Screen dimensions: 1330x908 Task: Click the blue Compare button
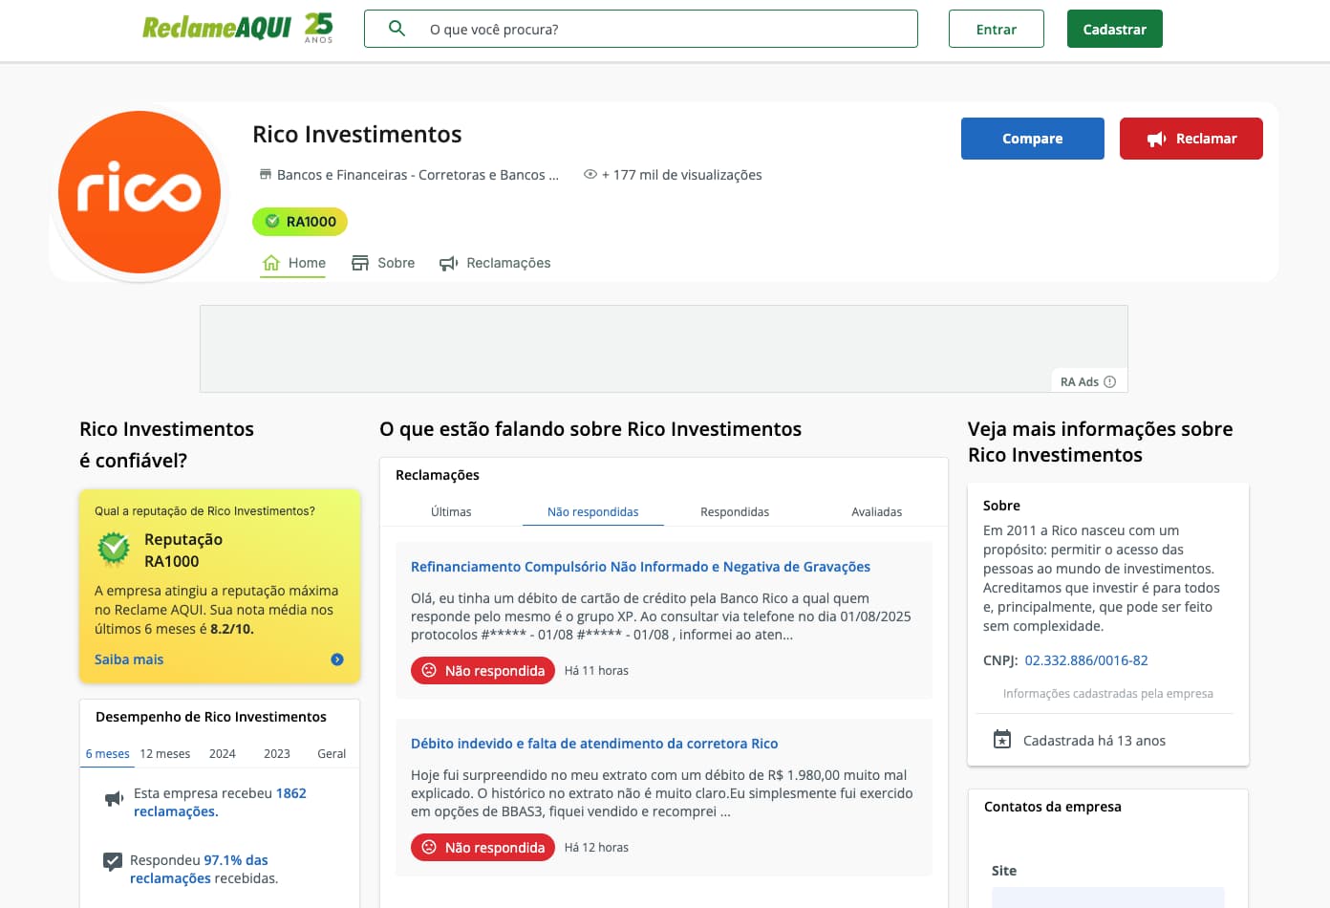1032,138
